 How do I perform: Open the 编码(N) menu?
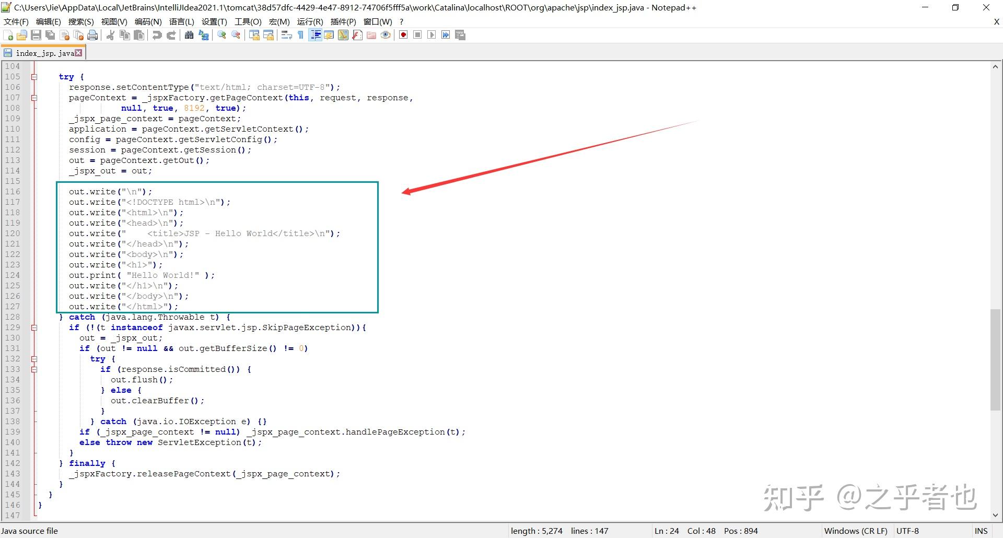(148, 21)
